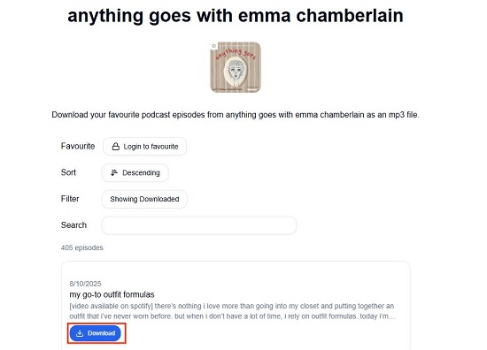Click the Login to favourite button text

[x=151, y=147]
